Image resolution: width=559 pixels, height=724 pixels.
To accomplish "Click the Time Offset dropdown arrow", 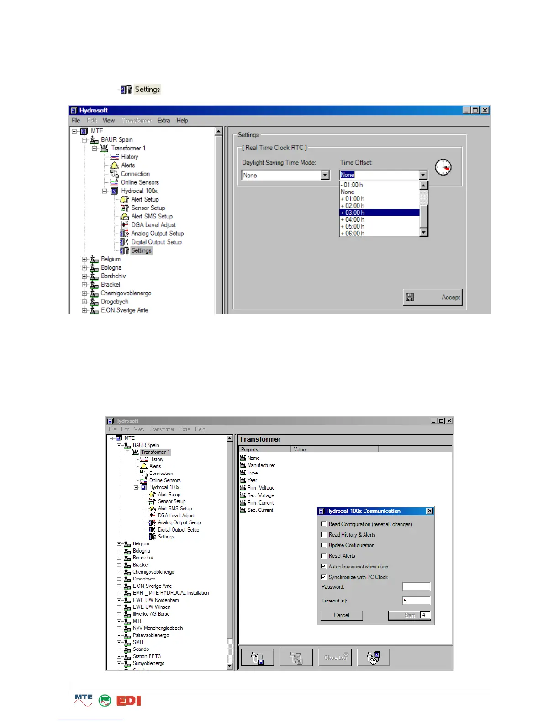I will (423, 175).
